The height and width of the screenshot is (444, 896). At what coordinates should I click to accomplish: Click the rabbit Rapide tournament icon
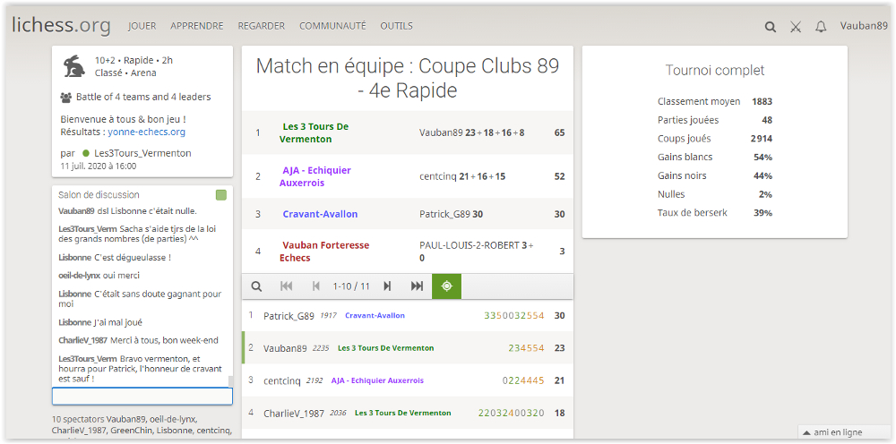coord(74,66)
